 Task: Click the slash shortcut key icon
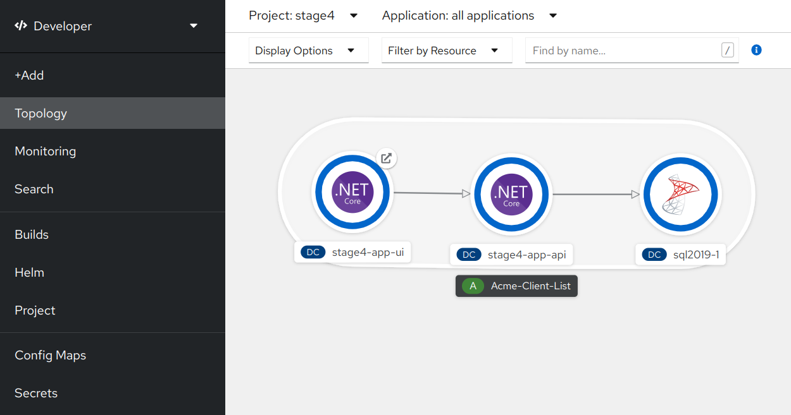coord(728,51)
